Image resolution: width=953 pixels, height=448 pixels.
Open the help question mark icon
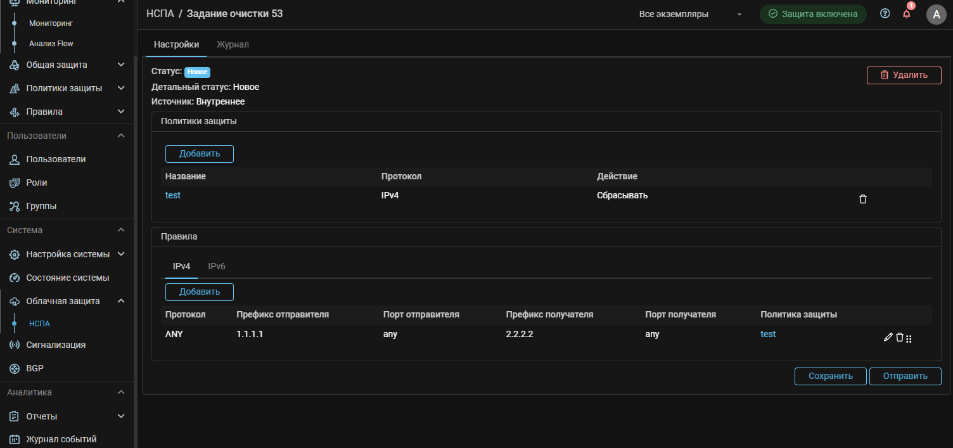point(885,14)
